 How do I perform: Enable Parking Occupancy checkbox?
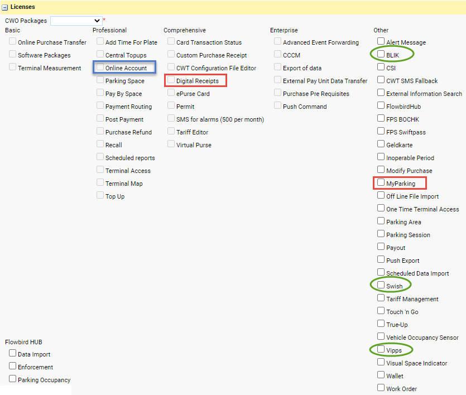(12, 378)
